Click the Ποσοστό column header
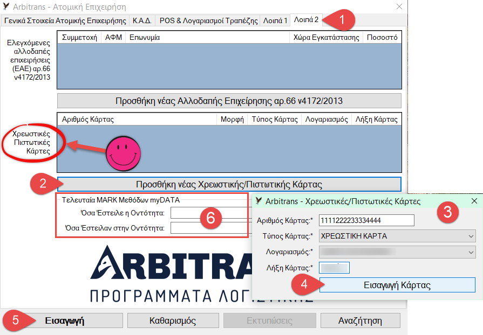483x335 pixels. click(x=382, y=38)
